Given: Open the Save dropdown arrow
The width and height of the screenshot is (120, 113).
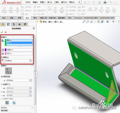Looking at the screenshot, I should [x=102, y=2].
